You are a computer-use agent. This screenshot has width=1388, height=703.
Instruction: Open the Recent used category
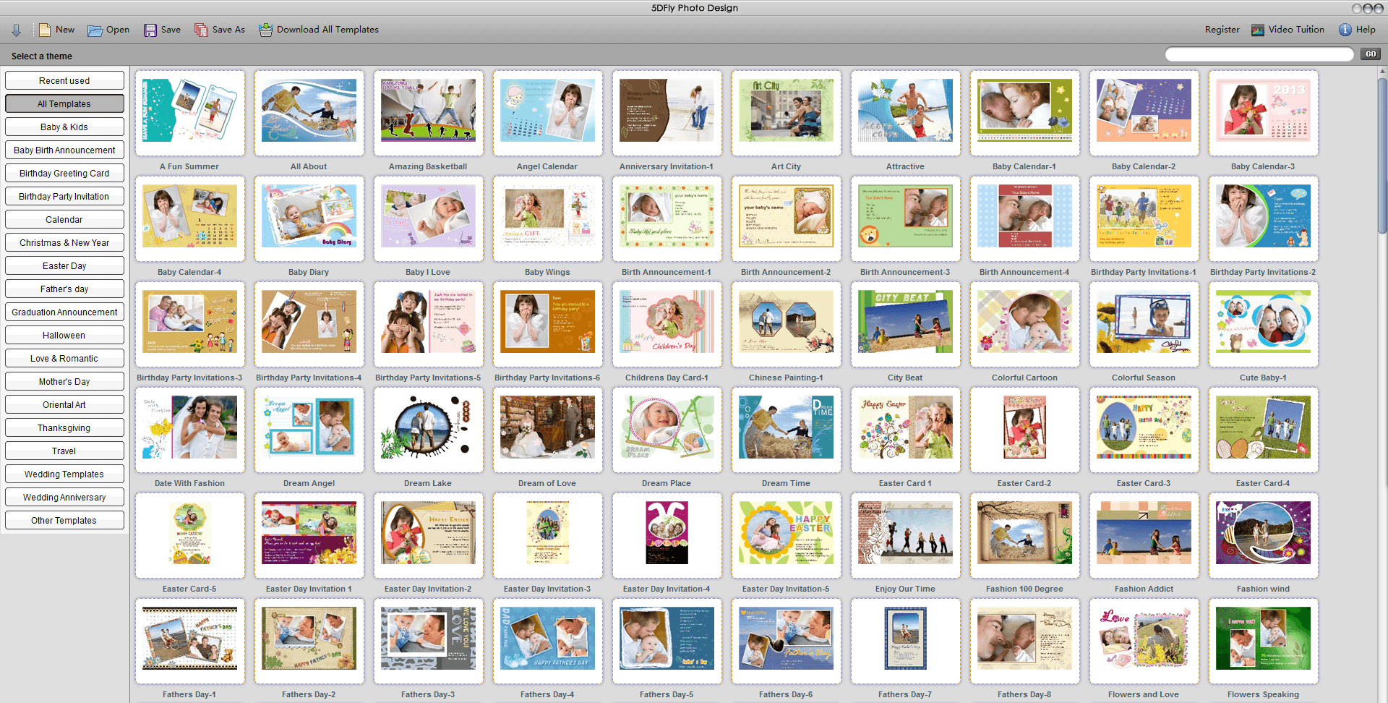[64, 81]
